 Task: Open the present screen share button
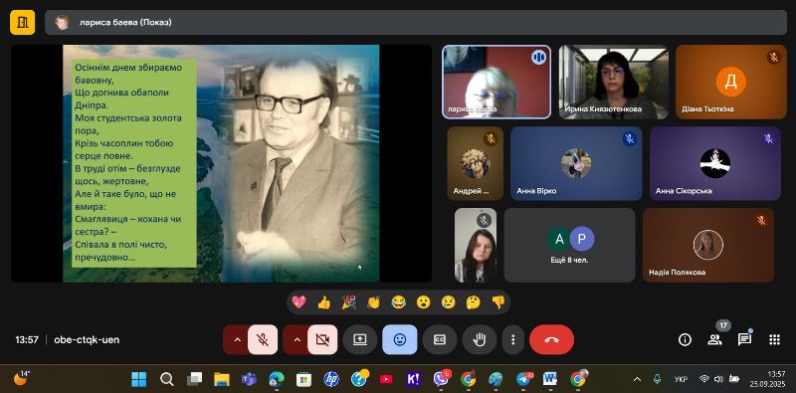[x=360, y=339]
